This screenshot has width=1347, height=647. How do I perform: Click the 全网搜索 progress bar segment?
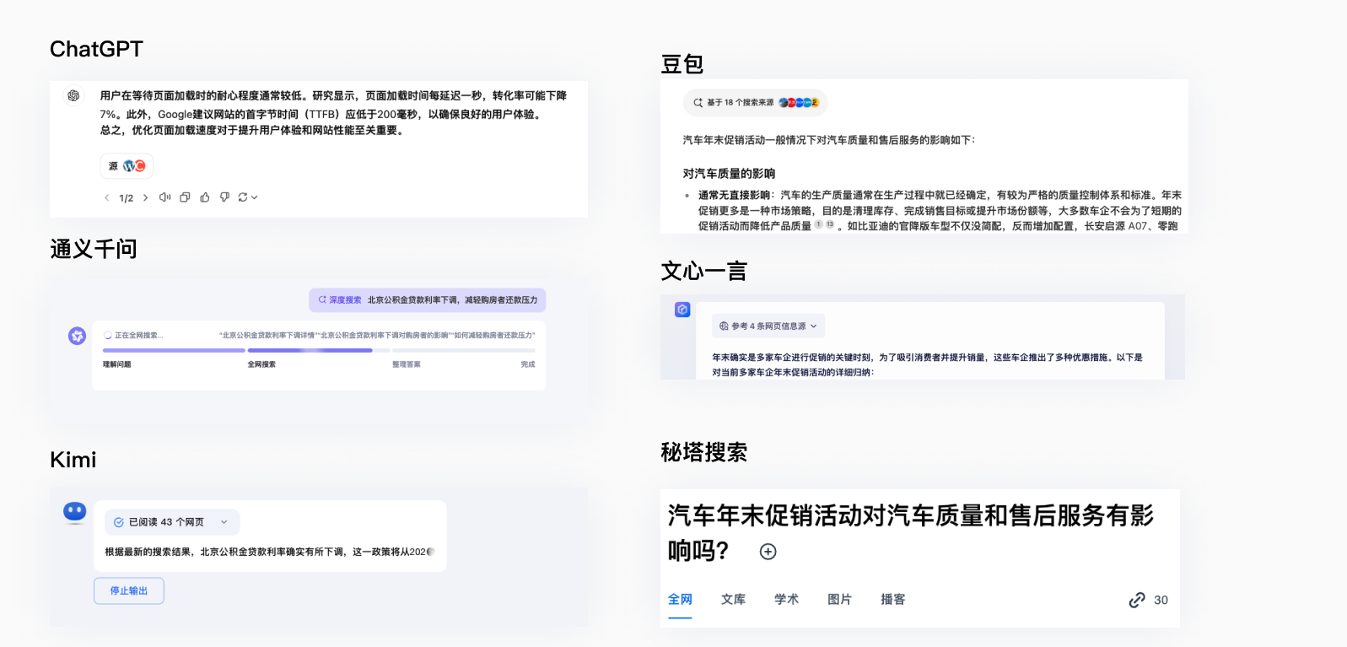(310, 350)
